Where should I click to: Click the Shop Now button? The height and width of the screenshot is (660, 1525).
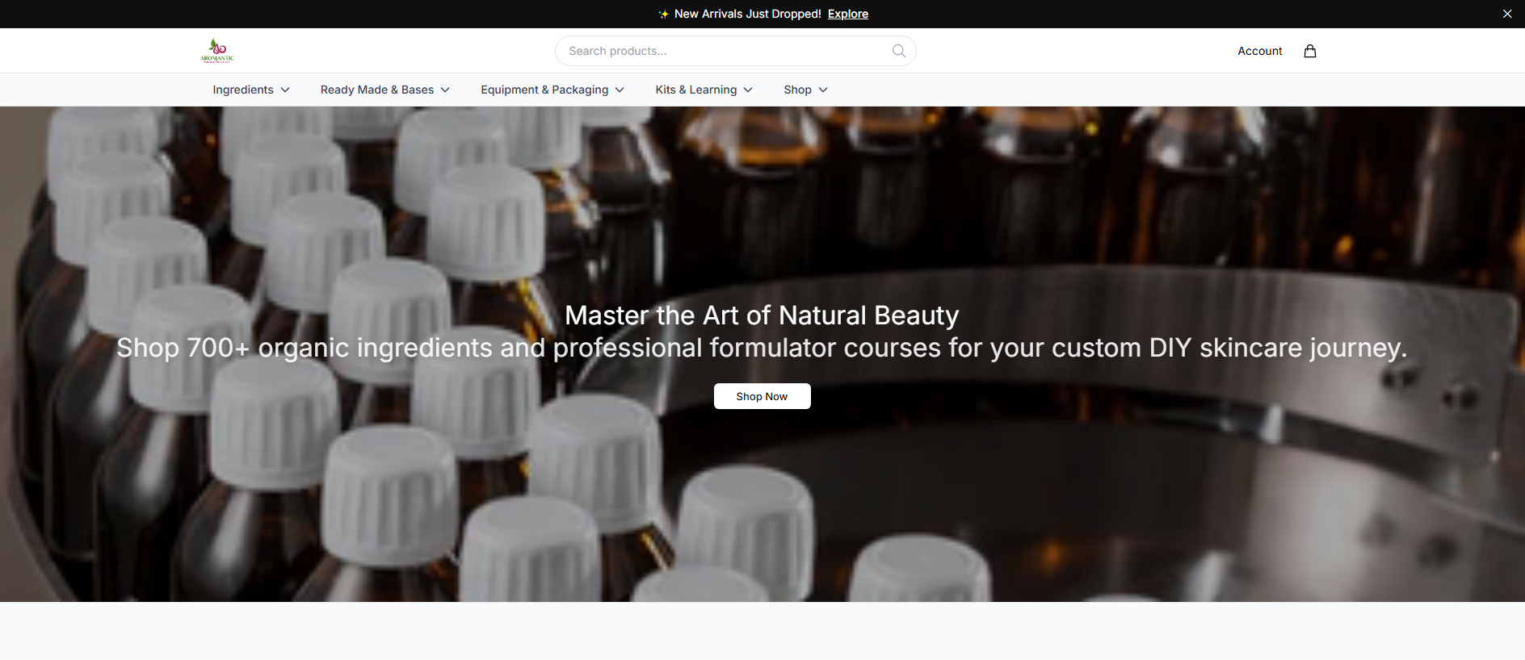click(x=762, y=396)
